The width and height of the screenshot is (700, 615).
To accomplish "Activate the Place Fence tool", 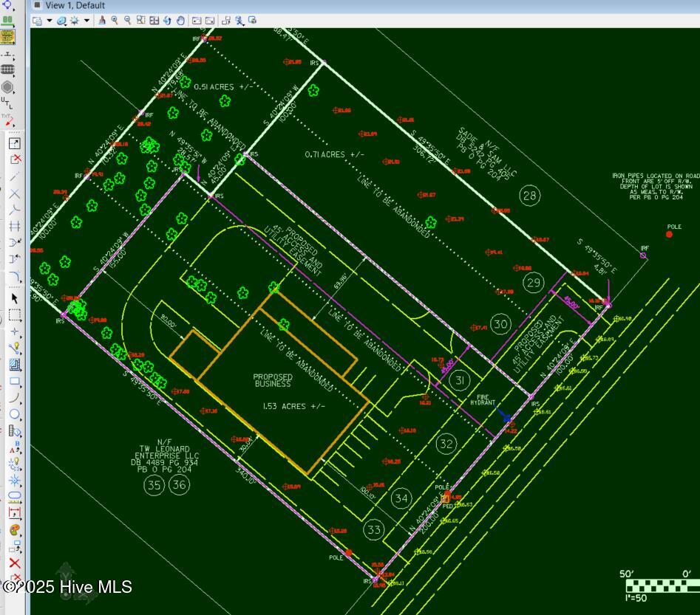I will [x=14, y=315].
